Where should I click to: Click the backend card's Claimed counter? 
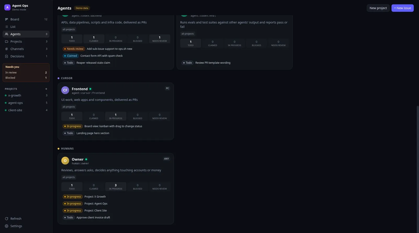[x=94, y=39]
